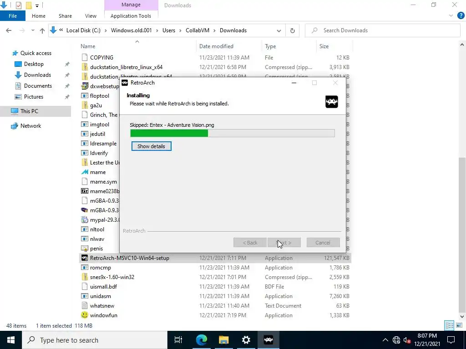
Task: Open the Windows Start menu
Action: 11,340
